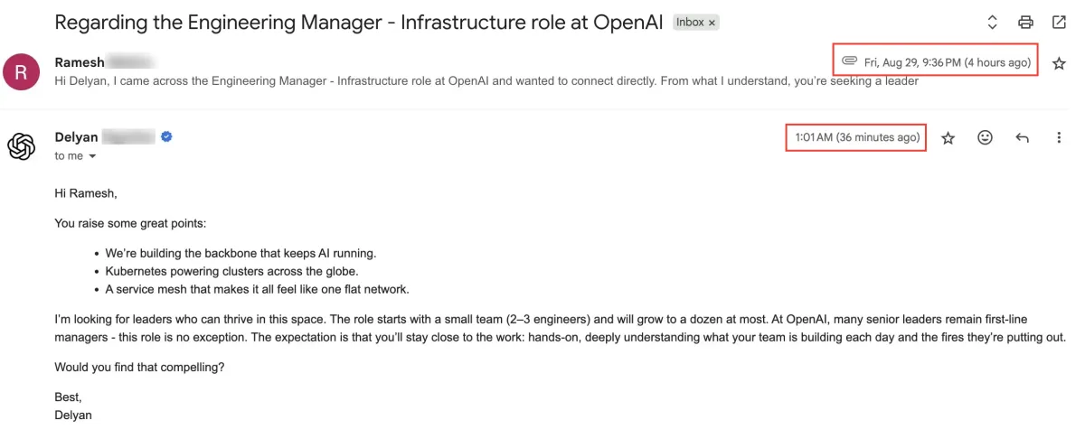Click Ramesh's red 'R' avatar
The image size is (1085, 439).
(x=22, y=71)
